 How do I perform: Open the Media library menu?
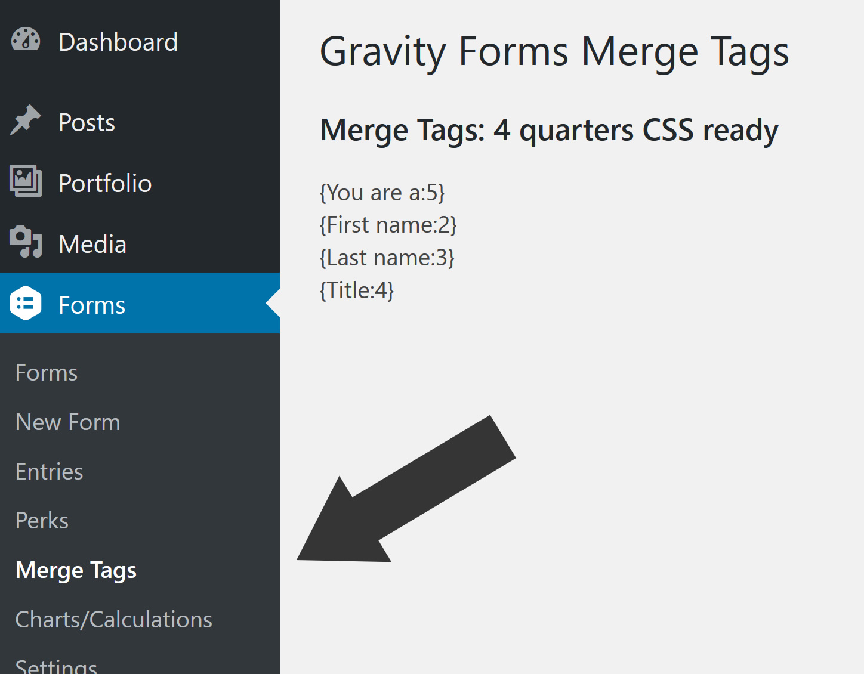click(92, 245)
